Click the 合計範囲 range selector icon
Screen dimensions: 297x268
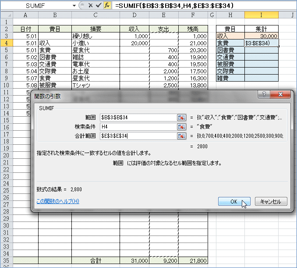point(181,136)
